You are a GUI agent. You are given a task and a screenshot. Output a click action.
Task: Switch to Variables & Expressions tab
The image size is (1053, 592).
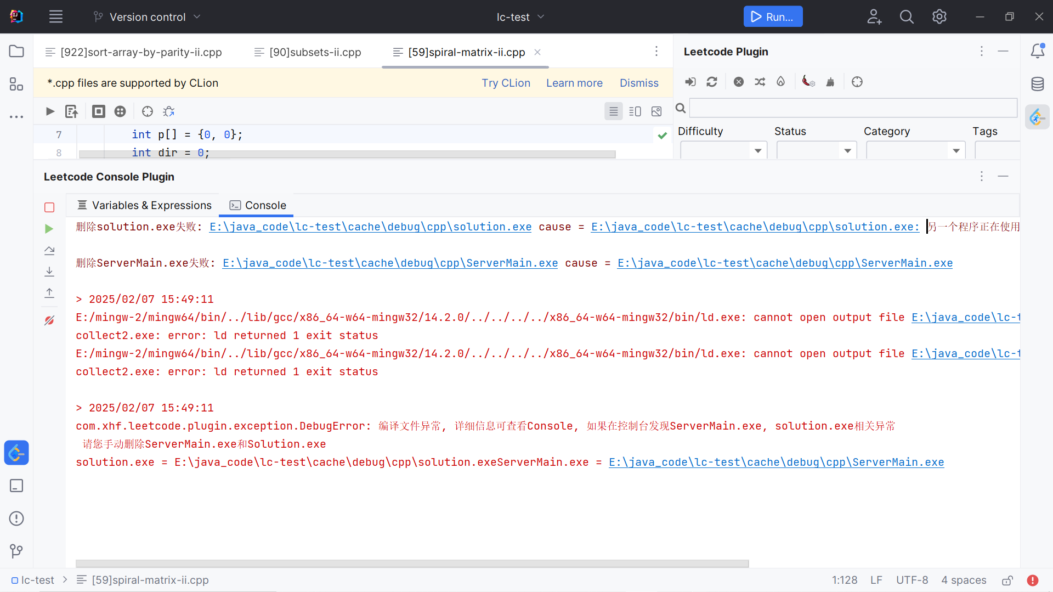point(144,205)
